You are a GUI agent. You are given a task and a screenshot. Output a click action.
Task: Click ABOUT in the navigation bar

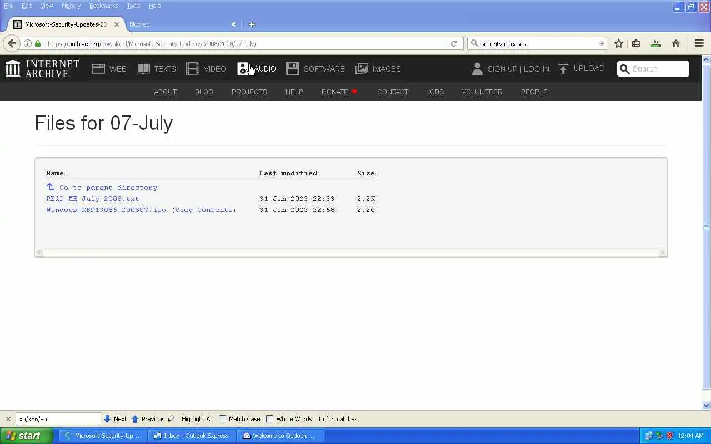[x=165, y=92]
